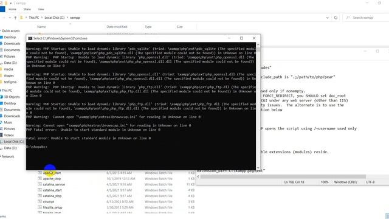The width and height of the screenshot is (389, 219).
Task: Open Network in navigation pane
Action: coord(8,156)
